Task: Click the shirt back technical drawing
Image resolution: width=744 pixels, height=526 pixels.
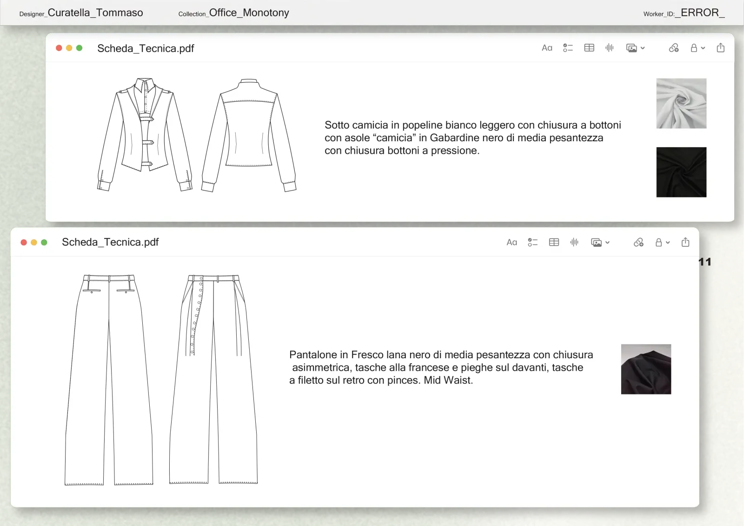Action: click(x=249, y=135)
